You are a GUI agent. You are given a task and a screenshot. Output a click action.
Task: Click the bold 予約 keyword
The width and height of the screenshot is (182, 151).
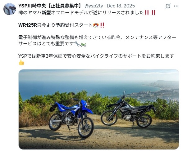60,25
